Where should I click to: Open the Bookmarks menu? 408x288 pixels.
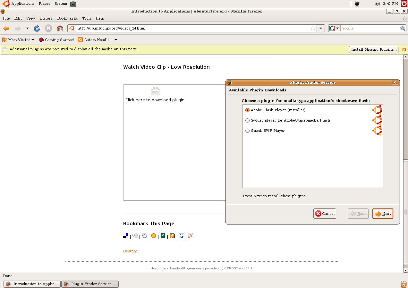click(67, 18)
